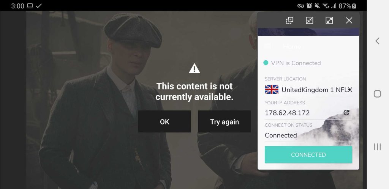The width and height of the screenshot is (389, 189).
Task: Tap the Android back navigation button
Action: click(x=377, y=41)
